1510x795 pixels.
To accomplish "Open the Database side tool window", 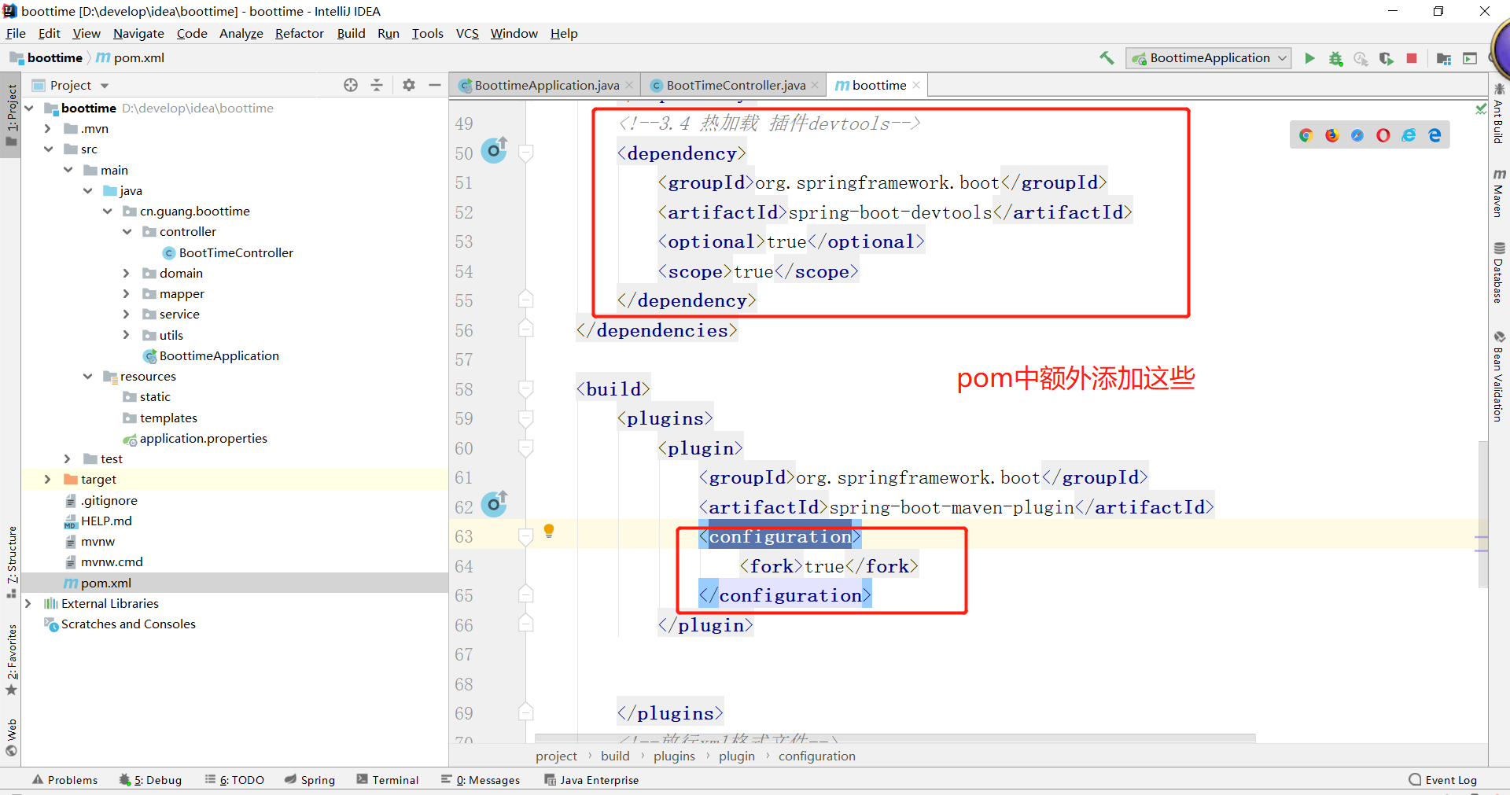I will (1499, 273).
